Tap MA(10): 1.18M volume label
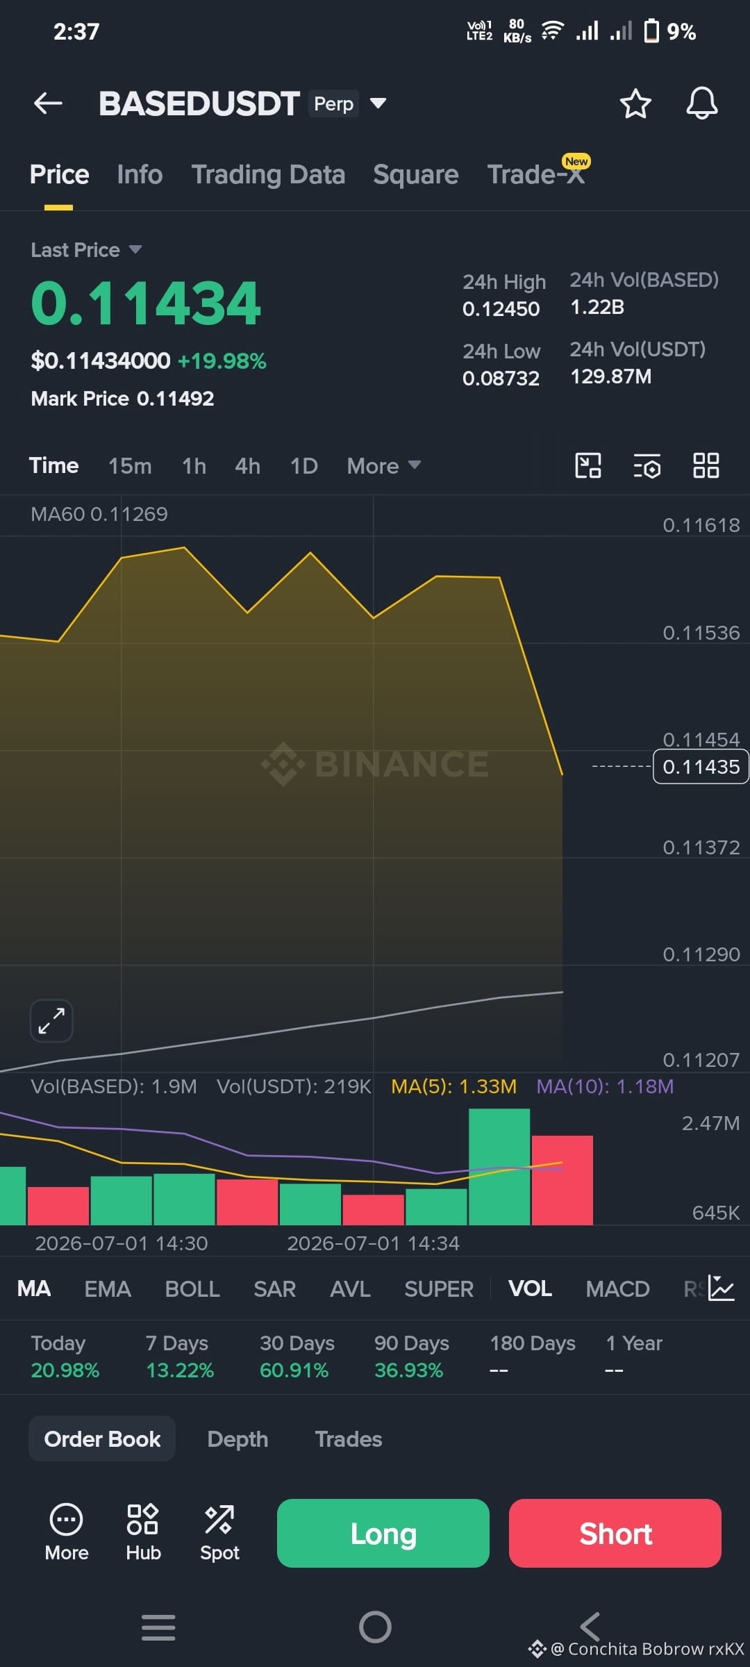Viewport: 750px width, 1667px height. pos(605,1086)
